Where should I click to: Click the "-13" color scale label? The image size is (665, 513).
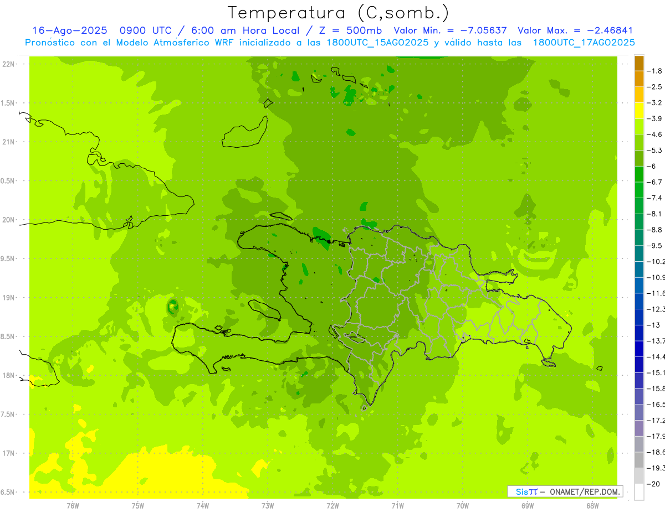click(x=653, y=325)
